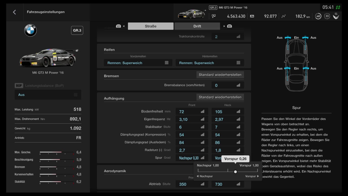Click slider icon for rear Stabilisator 7

[x=238, y=127]
